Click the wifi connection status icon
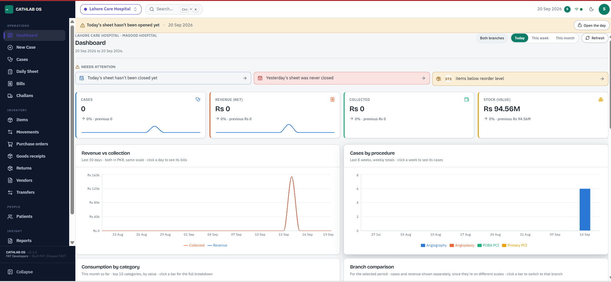This screenshot has width=611, height=282. coord(576,9)
